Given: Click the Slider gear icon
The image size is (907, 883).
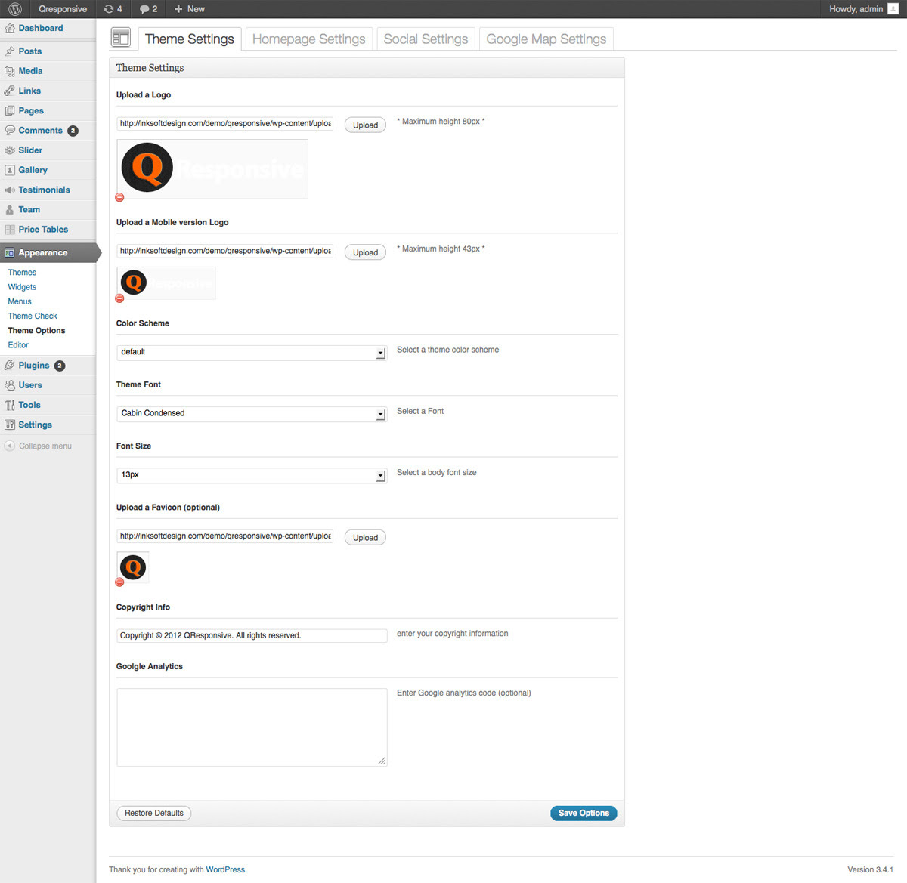Looking at the screenshot, I should point(10,150).
